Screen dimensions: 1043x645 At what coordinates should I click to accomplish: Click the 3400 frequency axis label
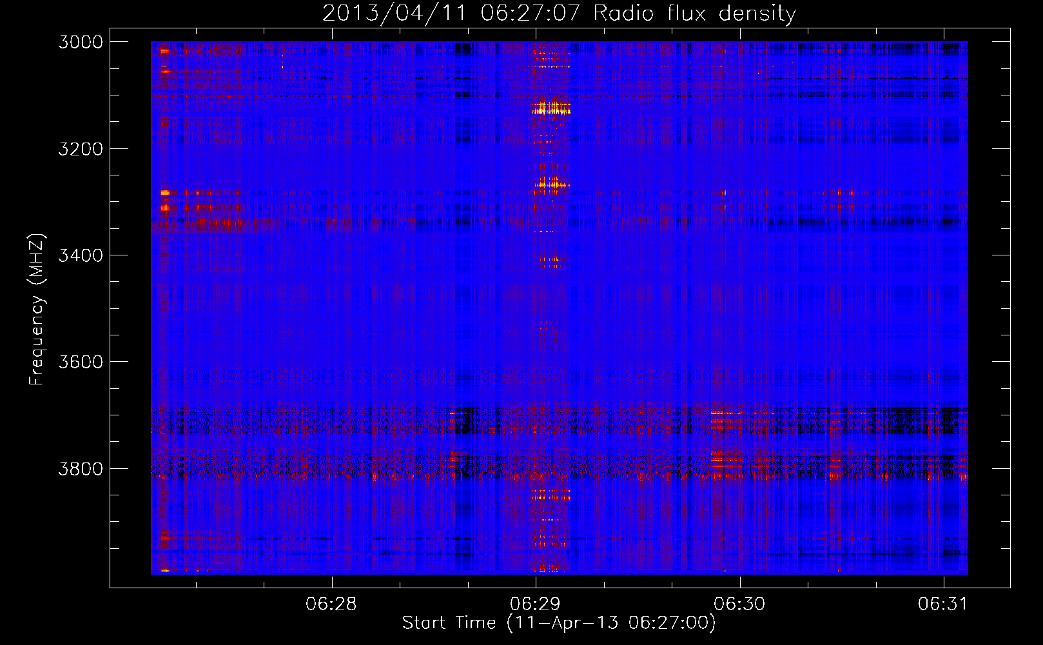click(81, 255)
